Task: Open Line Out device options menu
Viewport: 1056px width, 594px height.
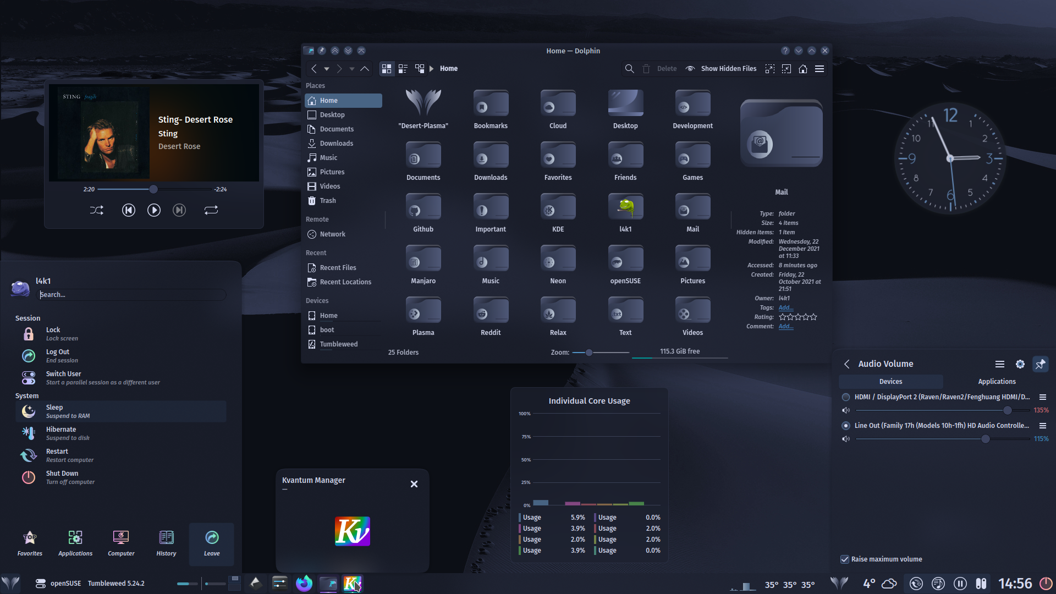Action: click(x=1042, y=426)
